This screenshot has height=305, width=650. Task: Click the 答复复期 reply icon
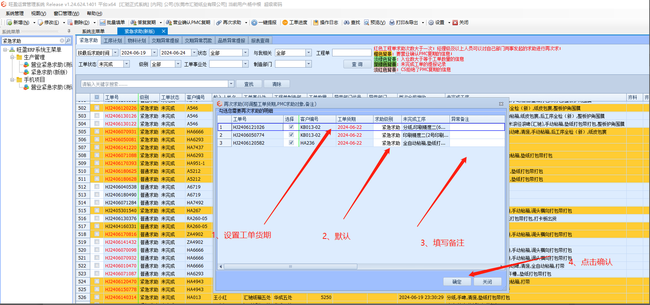coord(134,23)
